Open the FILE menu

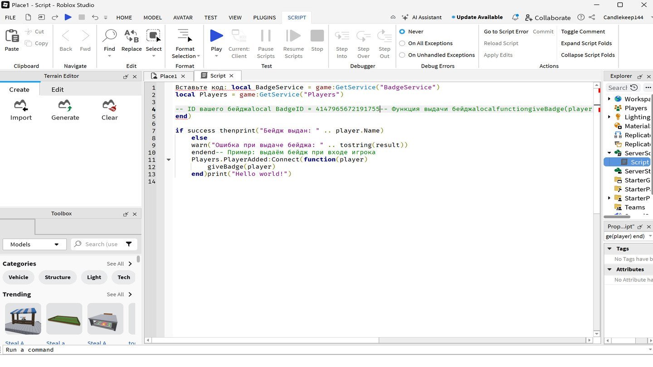tap(10, 18)
